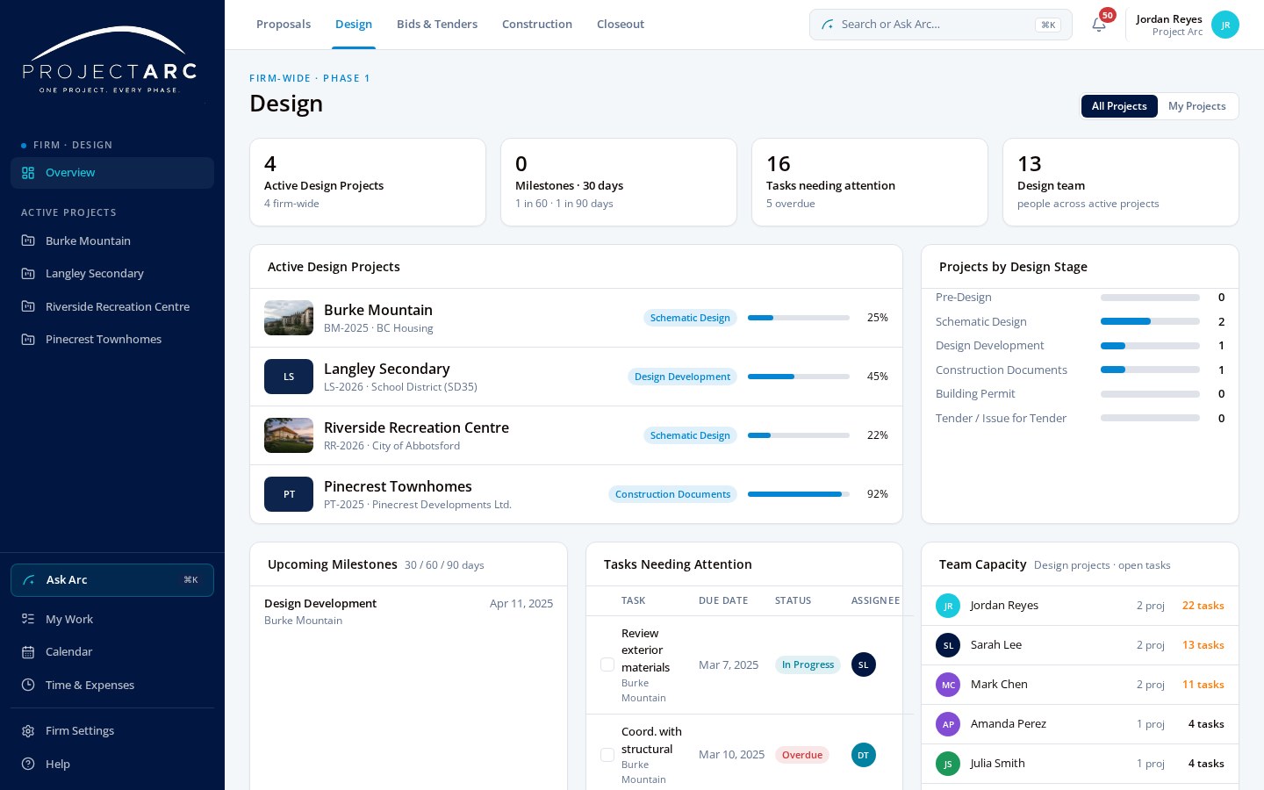Click the Tasks needing attention card
This screenshot has height=790, width=1264.
pyautogui.click(x=870, y=183)
